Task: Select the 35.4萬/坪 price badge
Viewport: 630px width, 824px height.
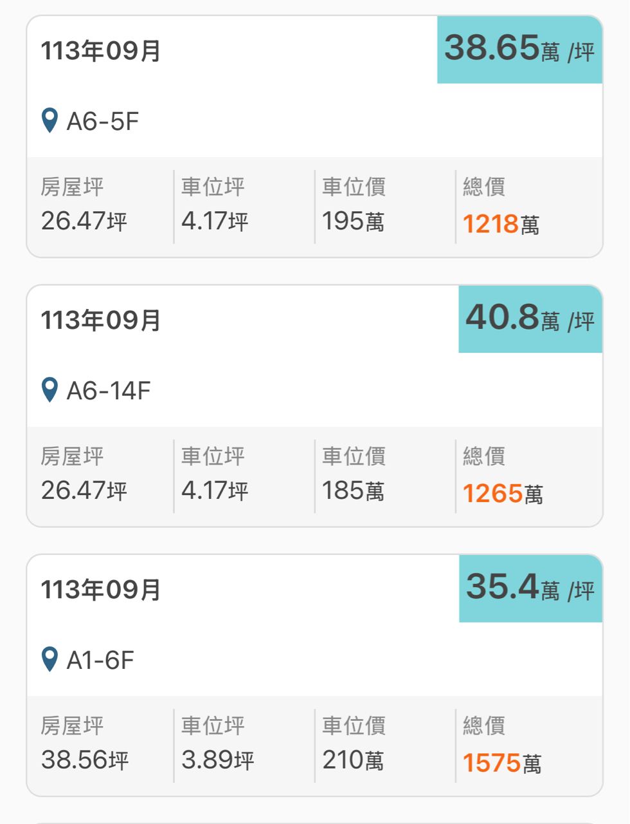Action: pyautogui.click(x=530, y=588)
